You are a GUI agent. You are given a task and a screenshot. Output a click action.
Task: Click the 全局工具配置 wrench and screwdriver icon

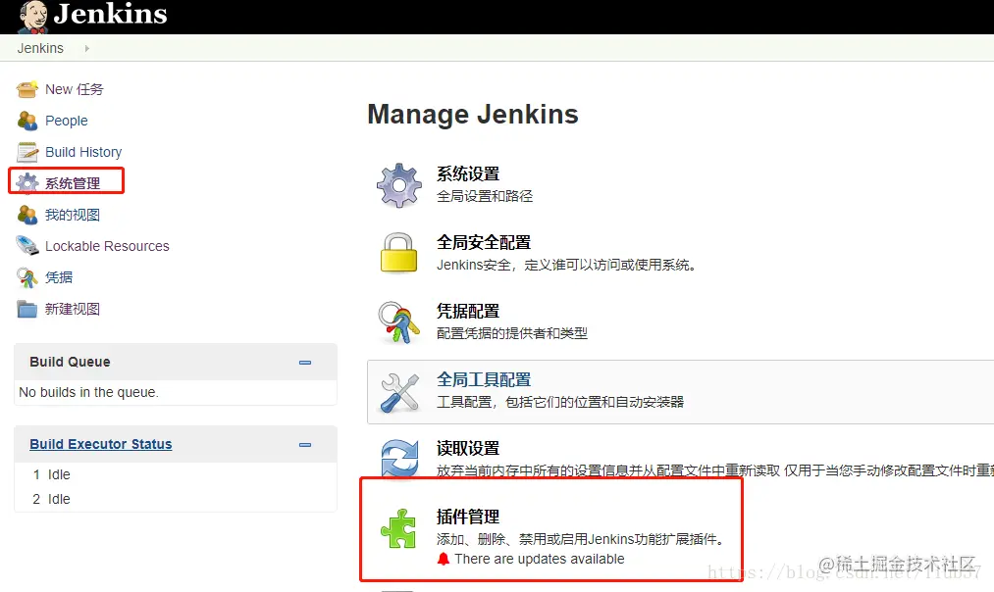[400, 393]
